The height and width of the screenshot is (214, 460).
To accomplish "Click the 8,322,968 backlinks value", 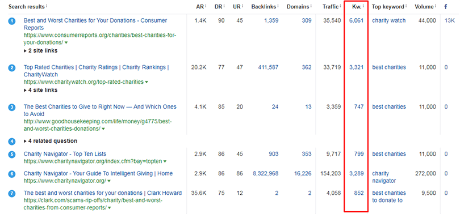I will coord(266,174).
